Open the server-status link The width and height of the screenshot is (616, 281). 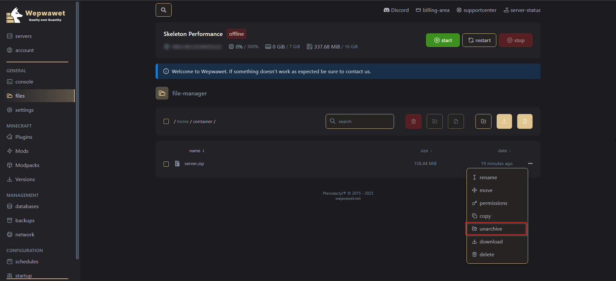pos(522,10)
